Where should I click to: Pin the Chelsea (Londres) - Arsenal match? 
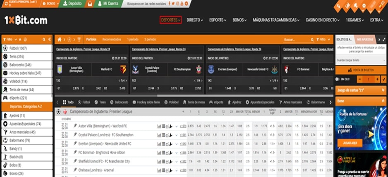pyautogui.click(x=75, y=170)
